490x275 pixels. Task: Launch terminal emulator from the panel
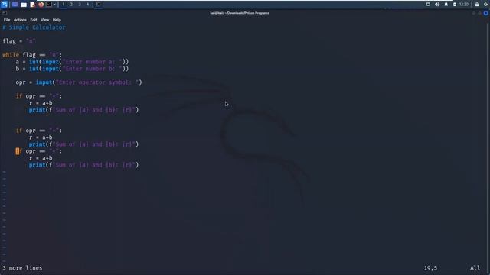[x=49, y=5]
